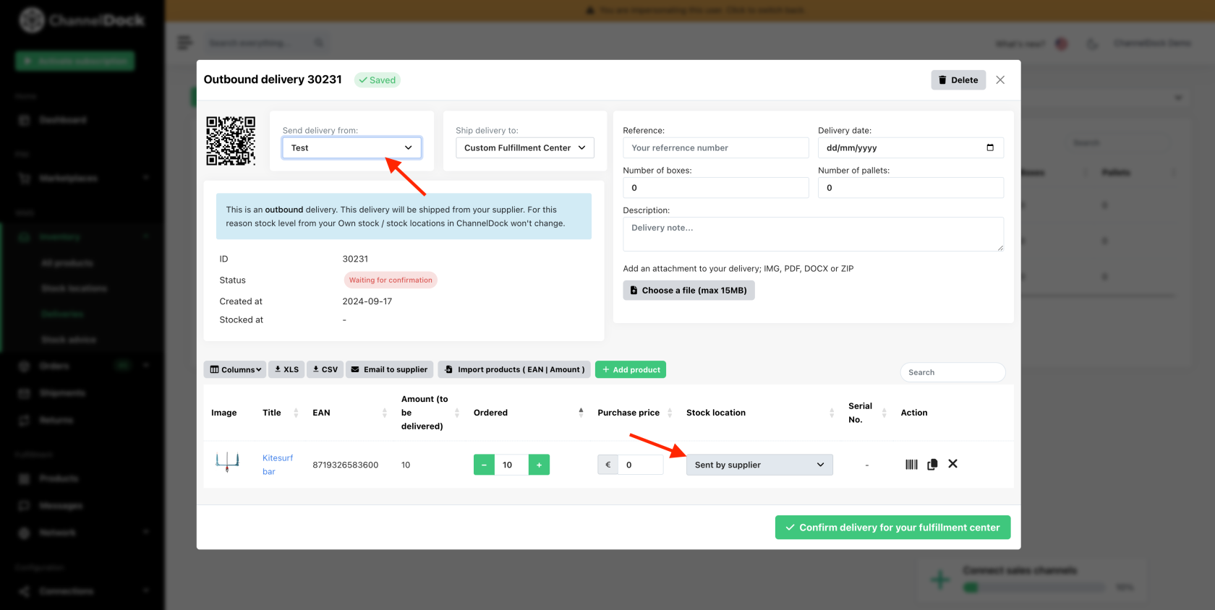The height and width of the screenshot is (610, 1215).
Task: Click the QR code image of the delivery
Action: [x=231, y=141]
